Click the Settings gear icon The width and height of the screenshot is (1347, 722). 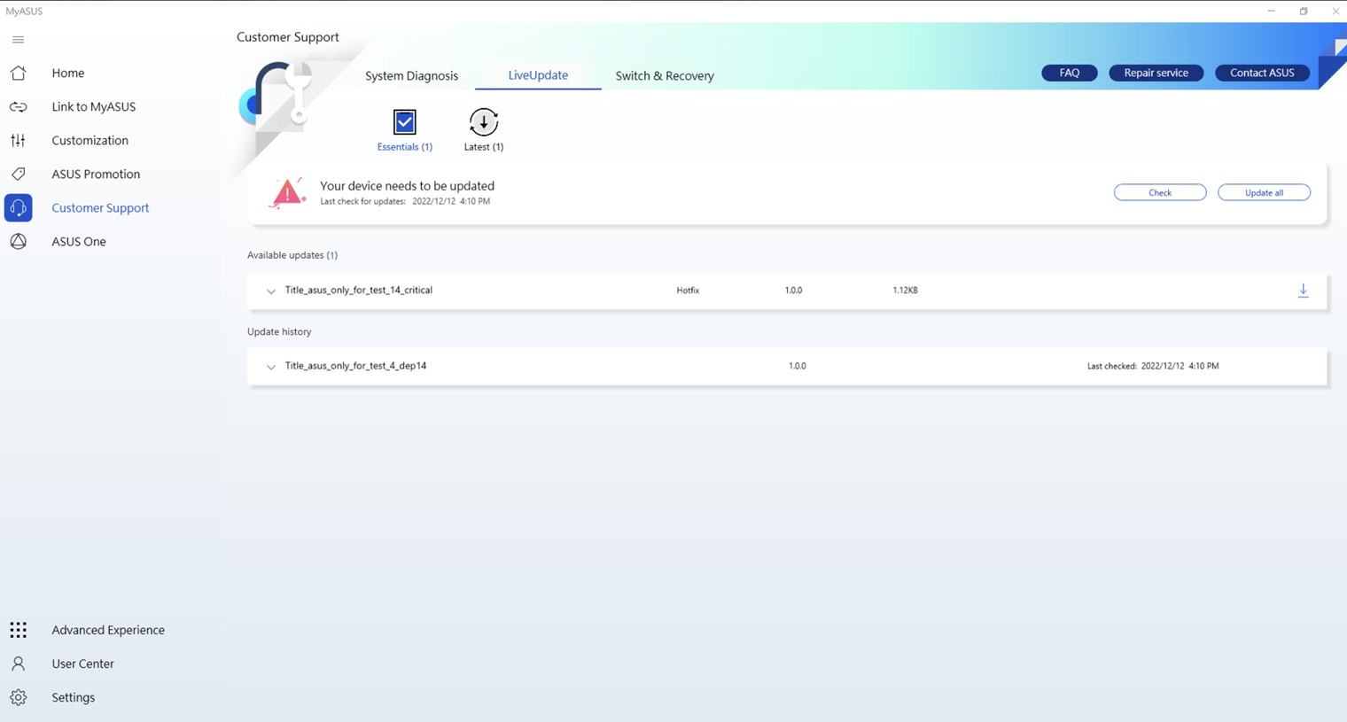coord(18,697)
